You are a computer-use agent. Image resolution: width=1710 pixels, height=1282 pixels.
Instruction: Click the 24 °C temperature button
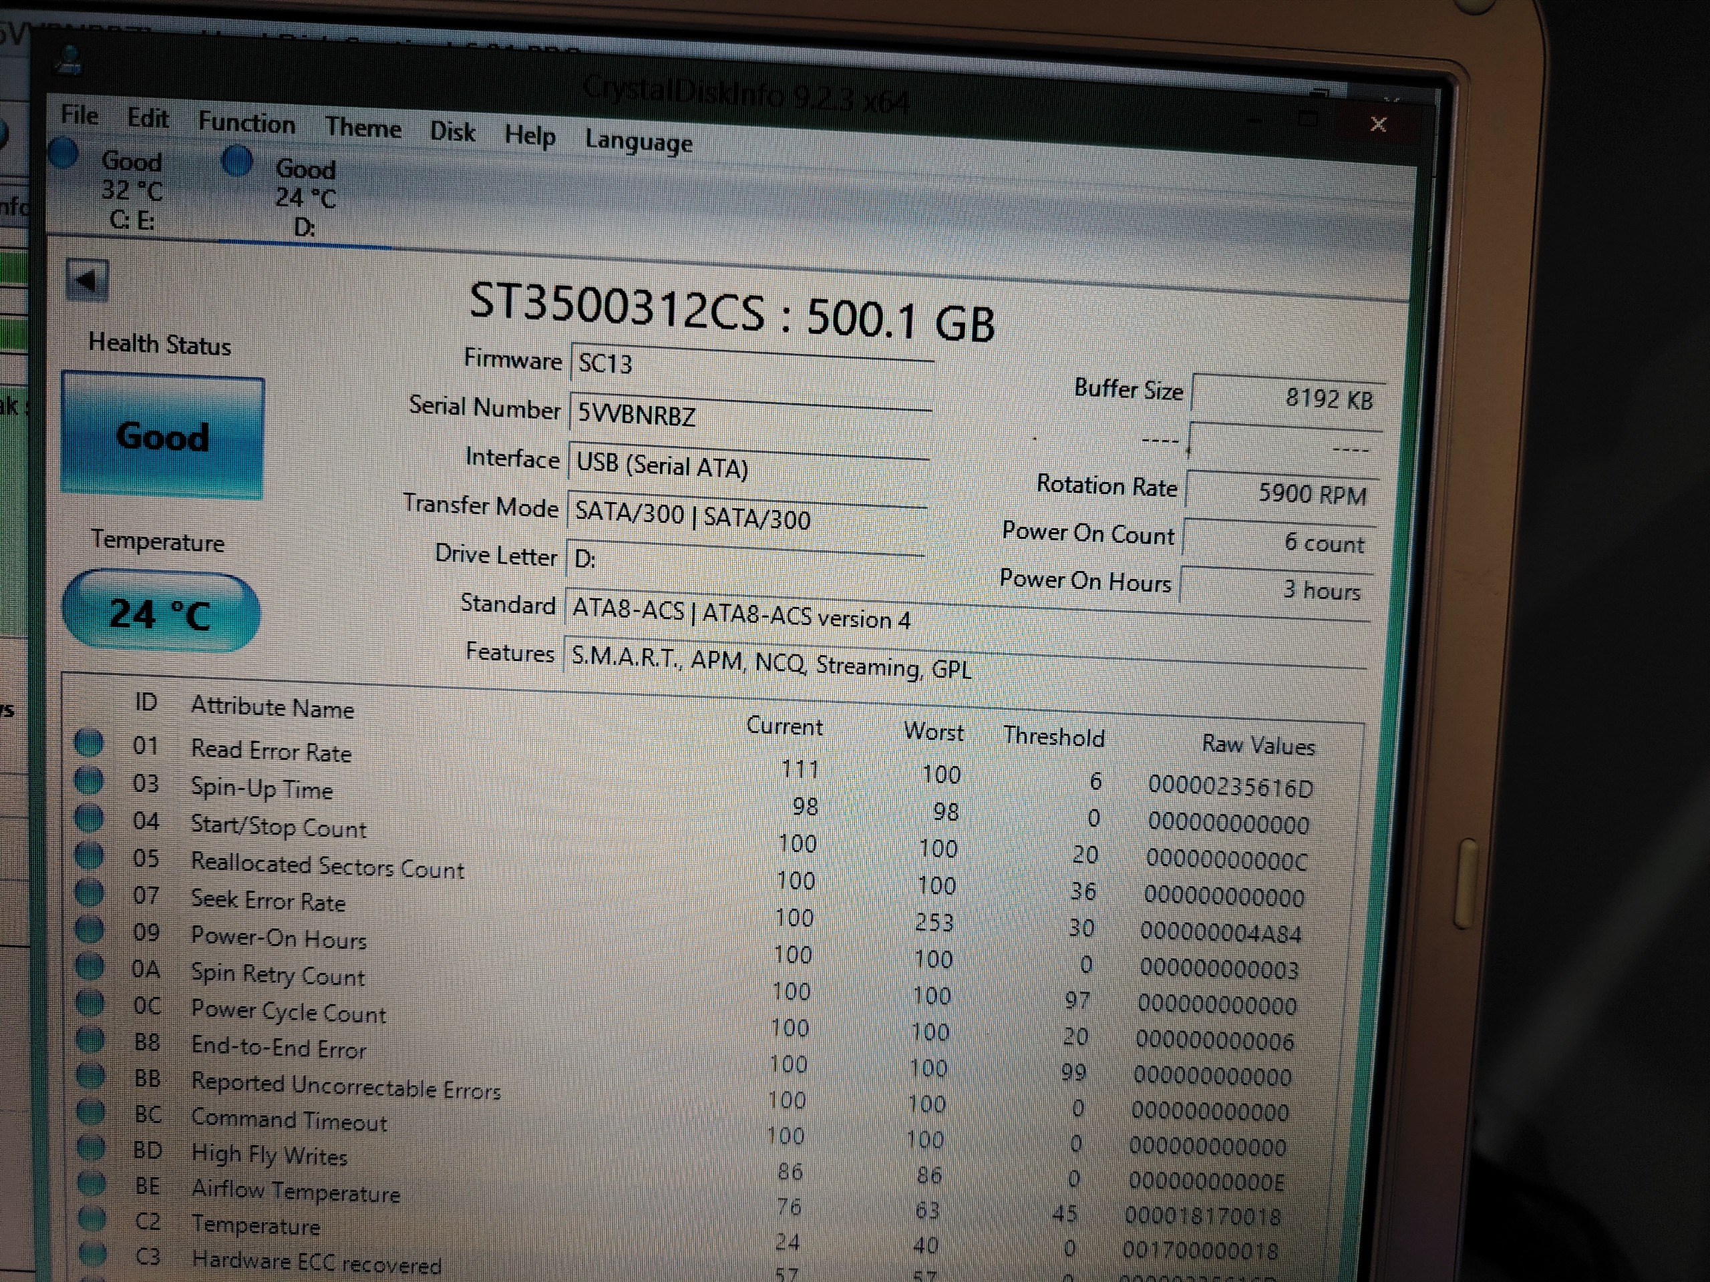(x=160, y=614)
